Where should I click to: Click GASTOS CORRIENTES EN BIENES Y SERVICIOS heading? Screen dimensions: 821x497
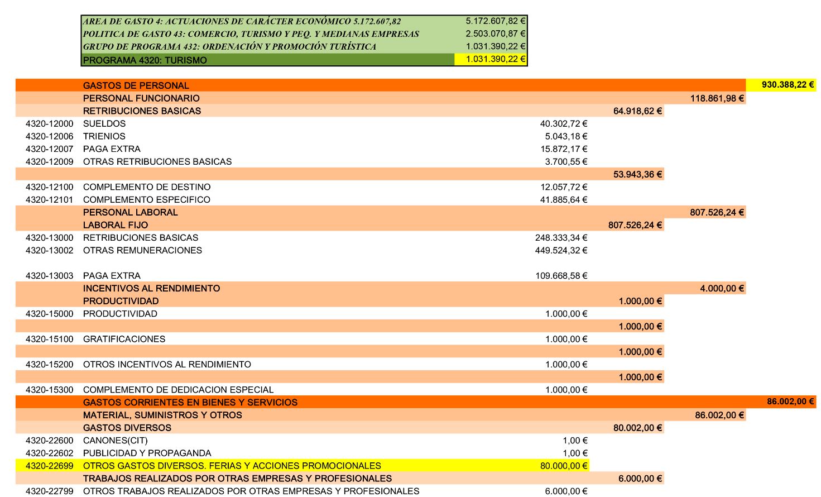pos(190,403)
